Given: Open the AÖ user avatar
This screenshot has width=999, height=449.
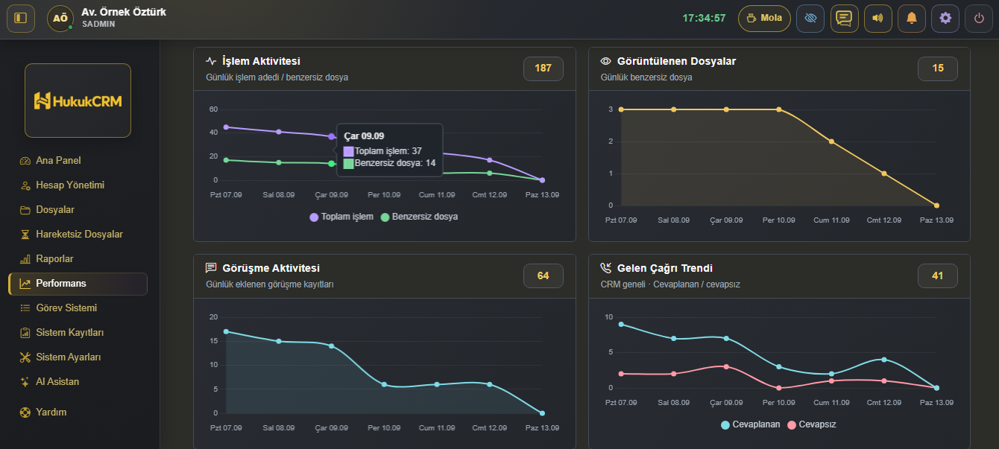Looking at the screenshot, I should [x=60, y=18].
